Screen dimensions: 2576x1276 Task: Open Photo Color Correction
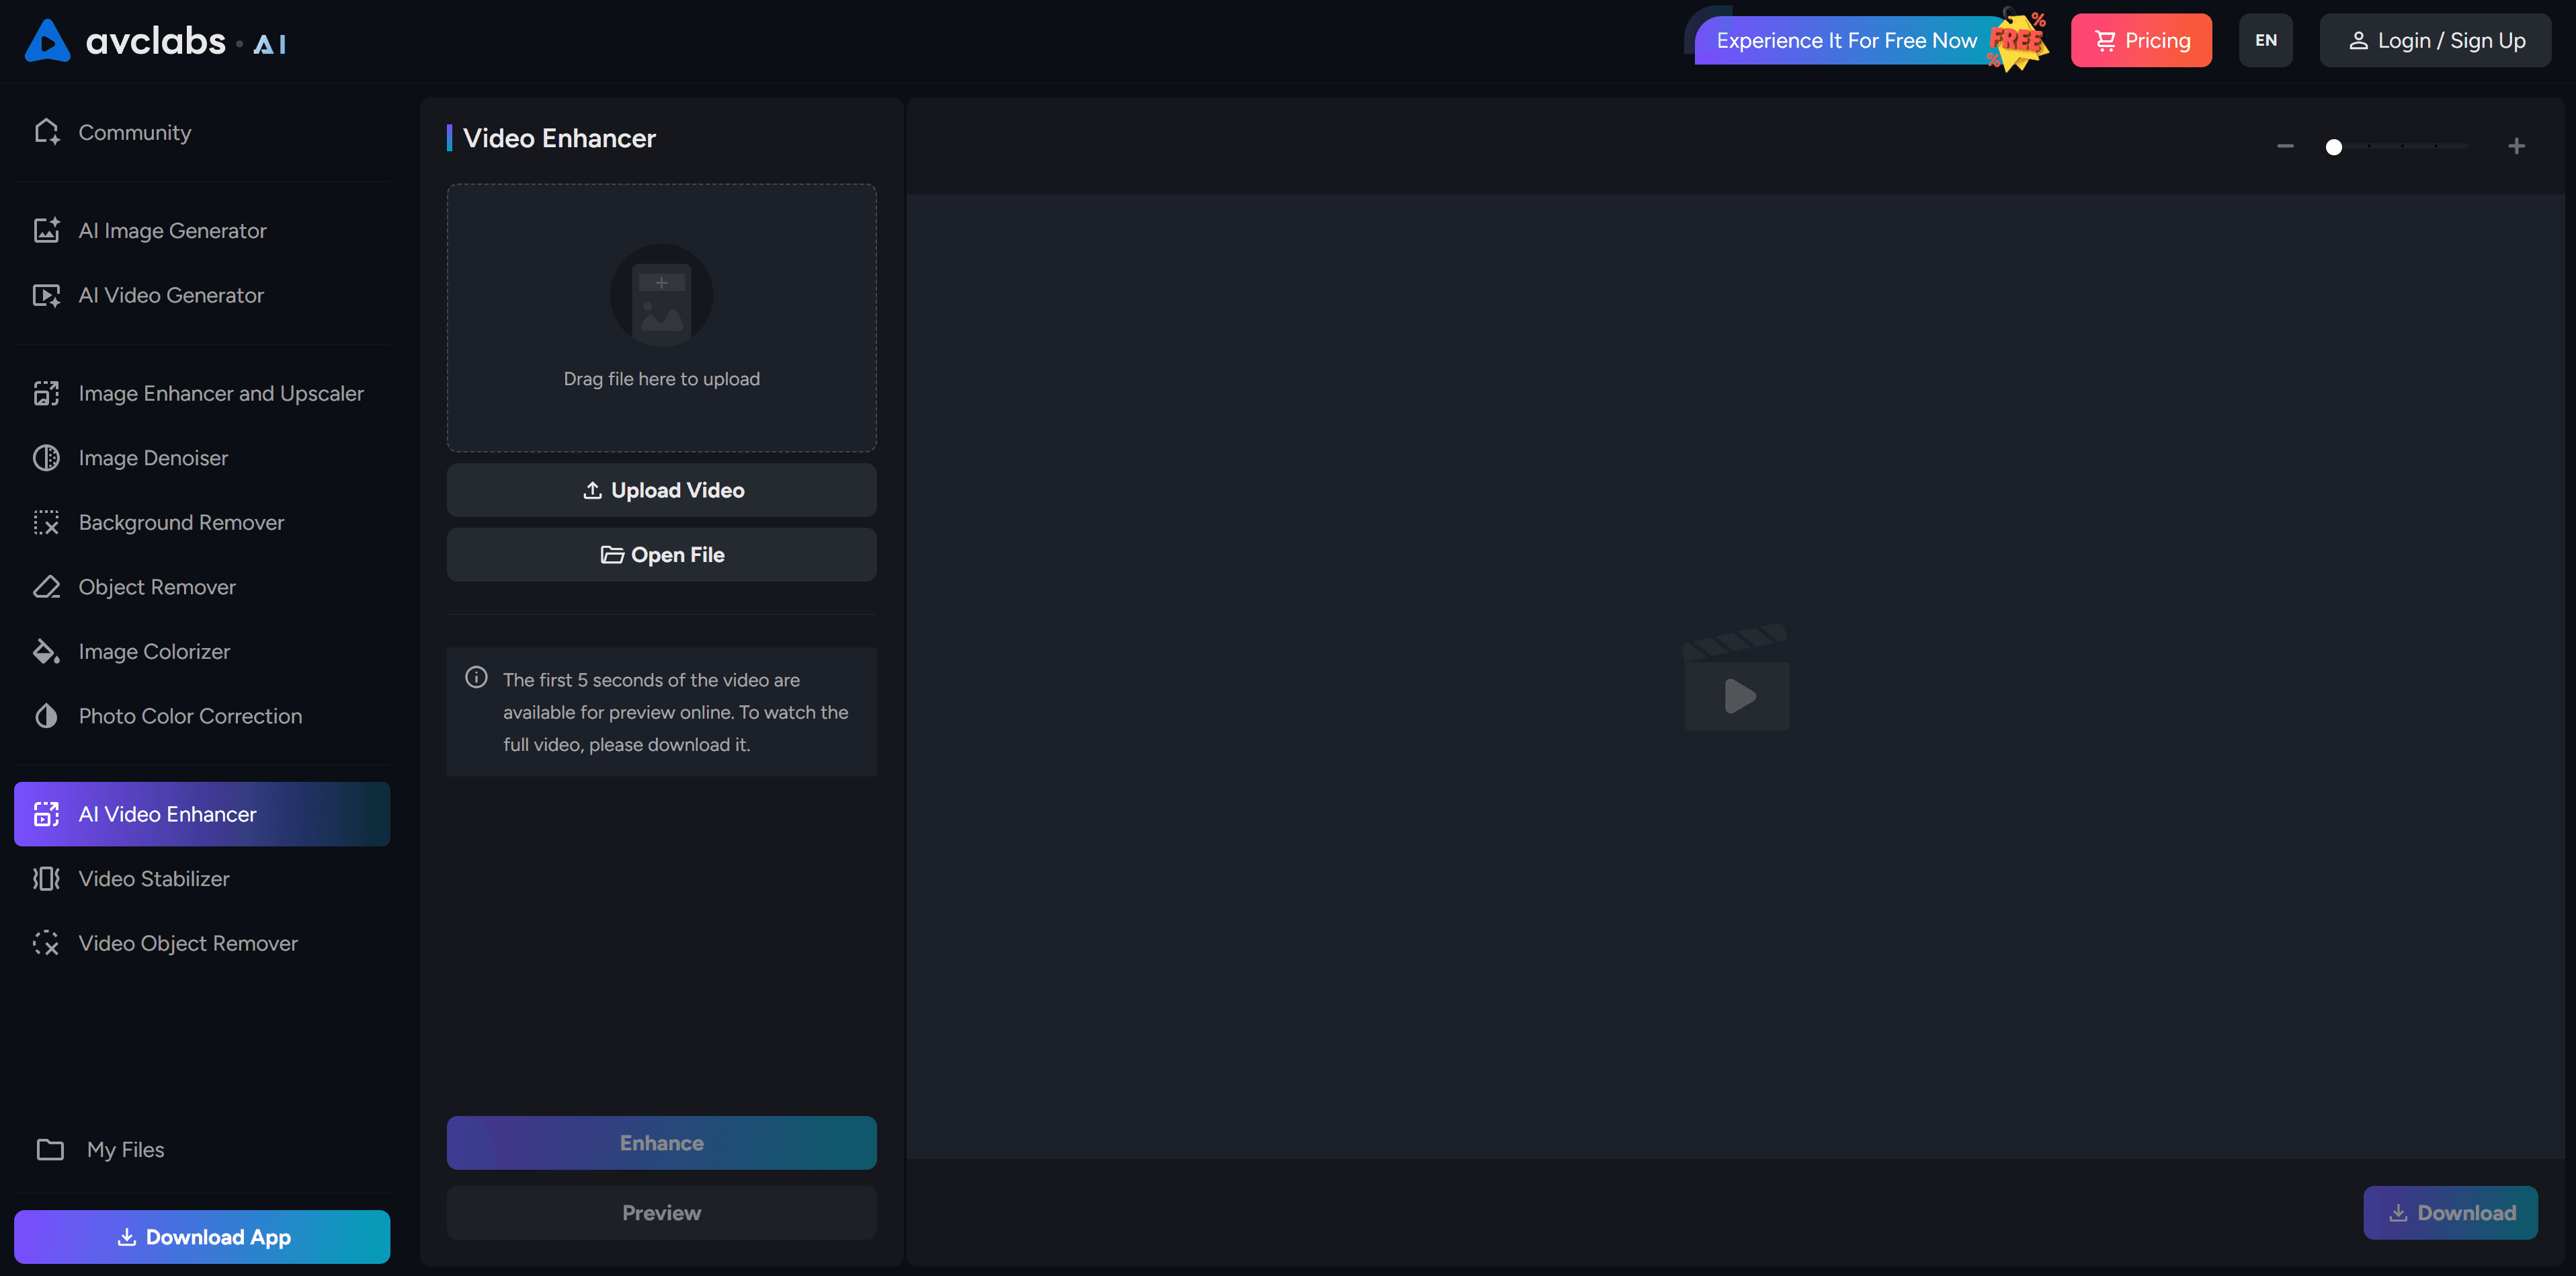(x=202, y=716)
